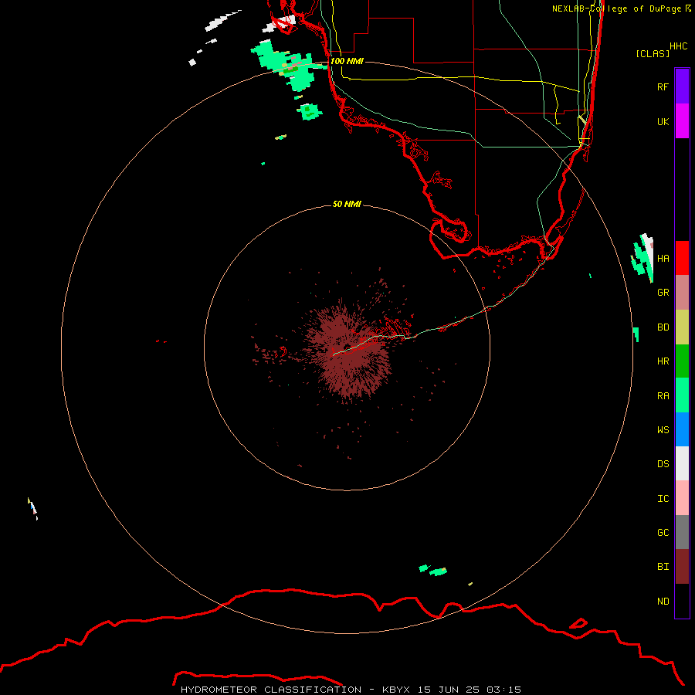Click the [CLAS] unit label

pyautogui.click(x=653, y=53)
